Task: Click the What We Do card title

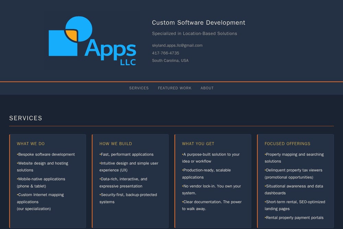Action: tap(31, 144)
